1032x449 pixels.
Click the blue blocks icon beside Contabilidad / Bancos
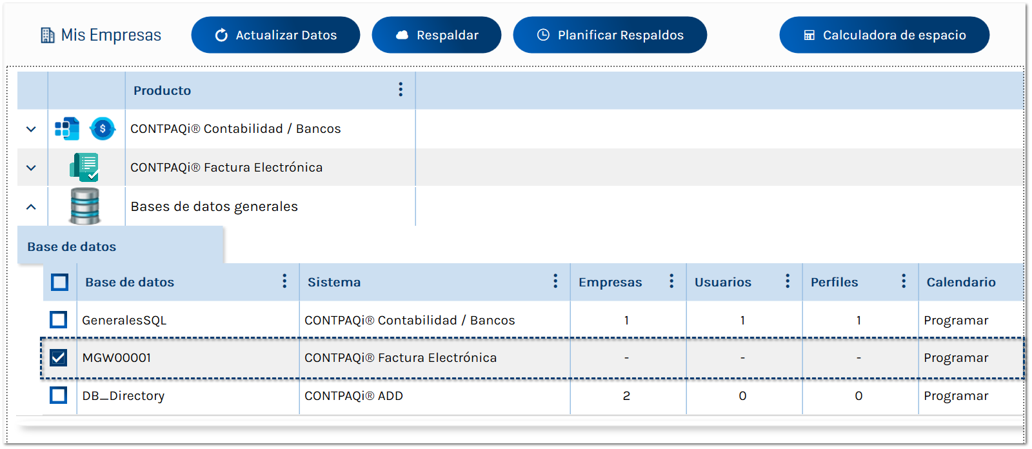click(64, 128)
